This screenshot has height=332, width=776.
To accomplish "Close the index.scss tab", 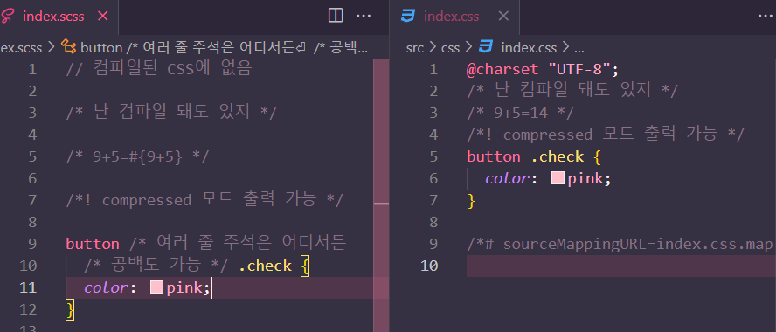I will (x=103, y=17).
